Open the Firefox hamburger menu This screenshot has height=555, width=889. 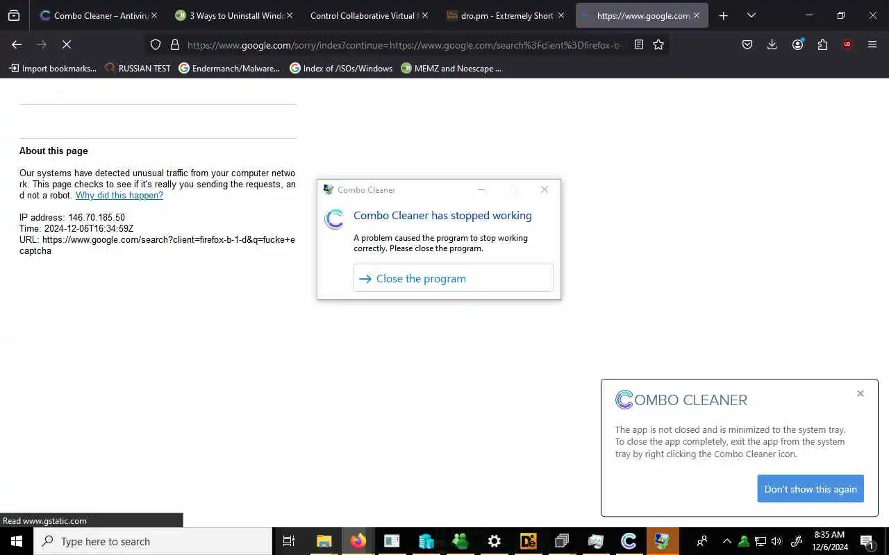tap(872, 44)
